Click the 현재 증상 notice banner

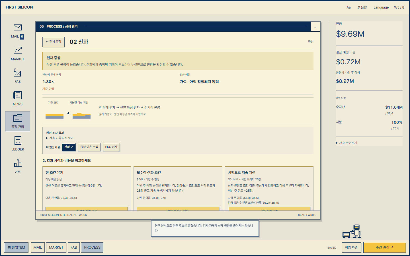pos(178,61)
